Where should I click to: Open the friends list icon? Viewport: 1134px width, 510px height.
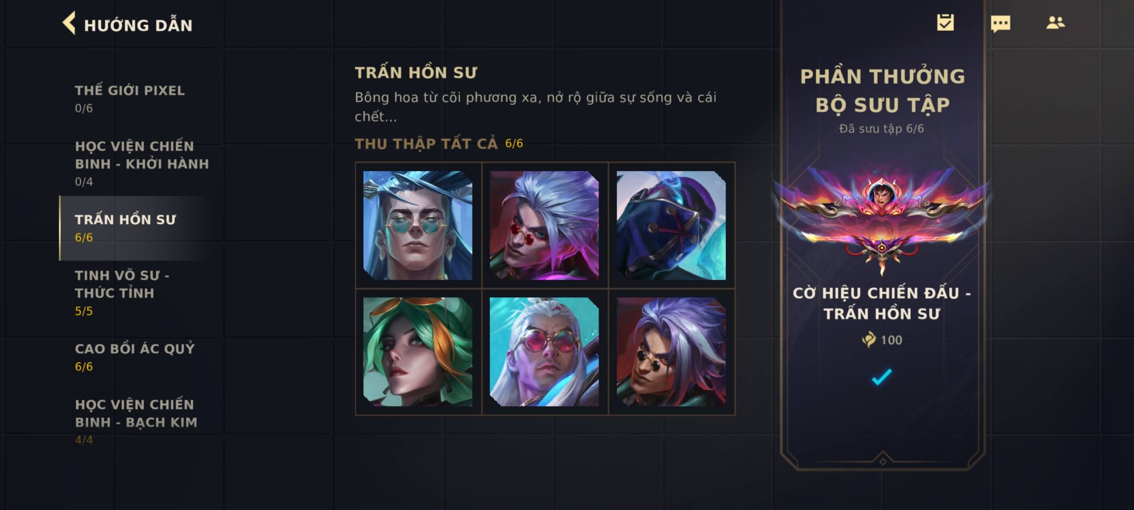pyautogui.click(x=1055, y=23)
